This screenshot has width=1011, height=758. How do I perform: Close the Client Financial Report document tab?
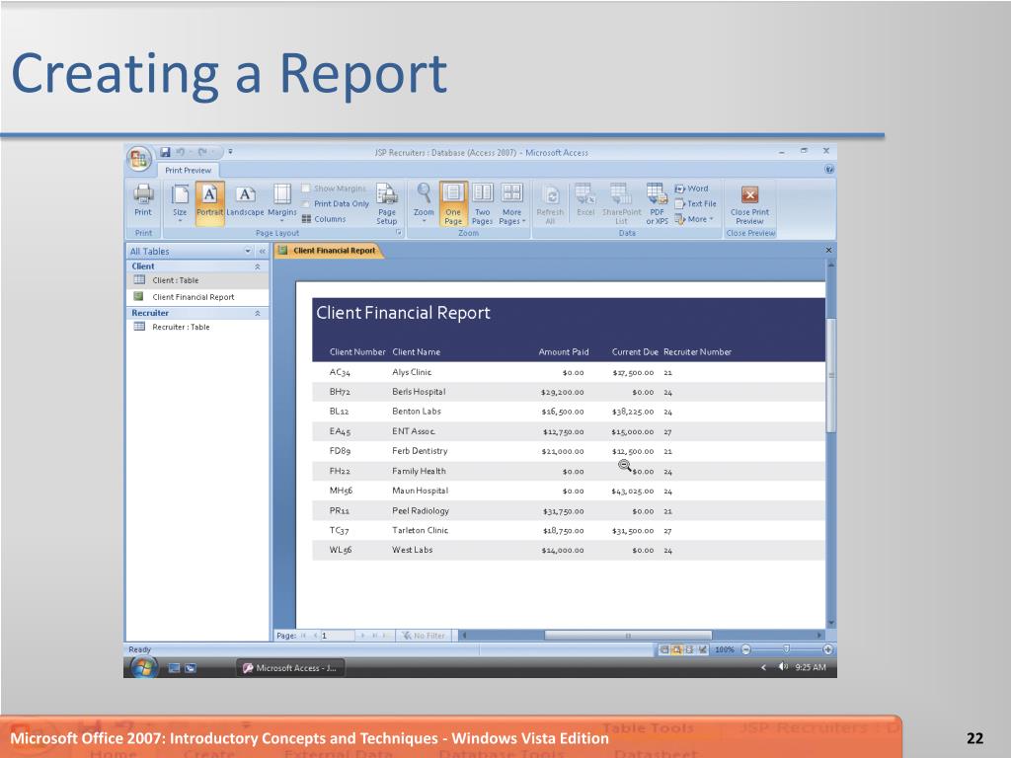[828, 250]
